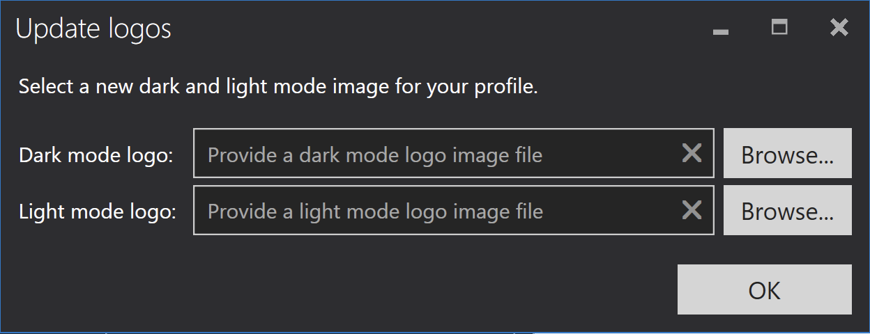870x334 pixels.
Task: Click 'Provide a dark mode logo image file' placeholder
Action: [x=375, y=155]
